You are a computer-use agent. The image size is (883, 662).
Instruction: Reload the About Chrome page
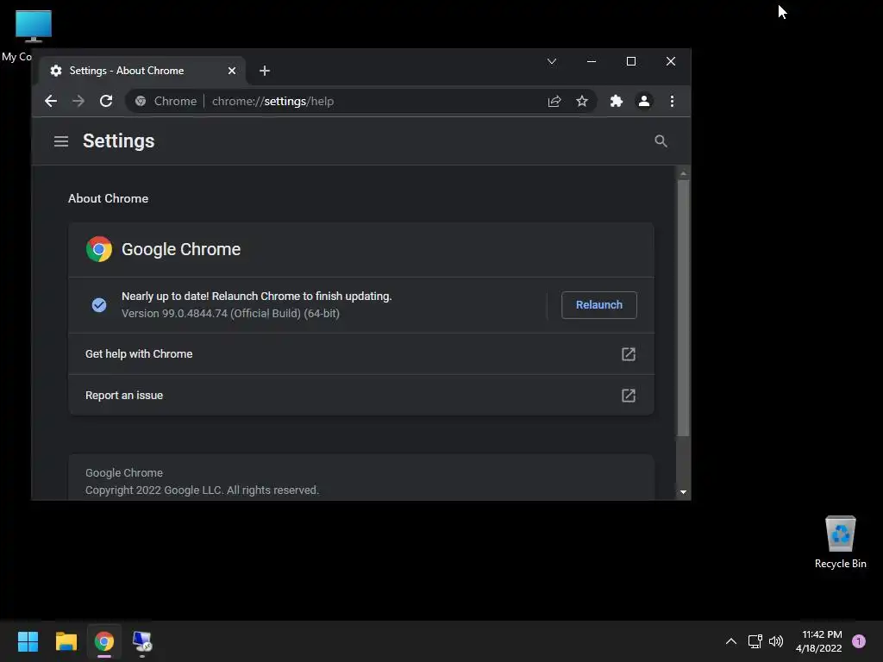coord(106,102)
